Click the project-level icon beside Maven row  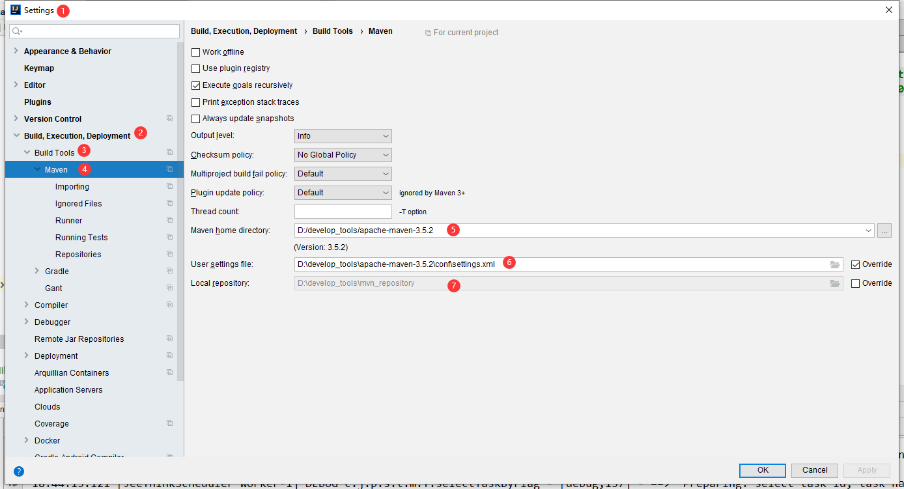(x=169, y=169)
